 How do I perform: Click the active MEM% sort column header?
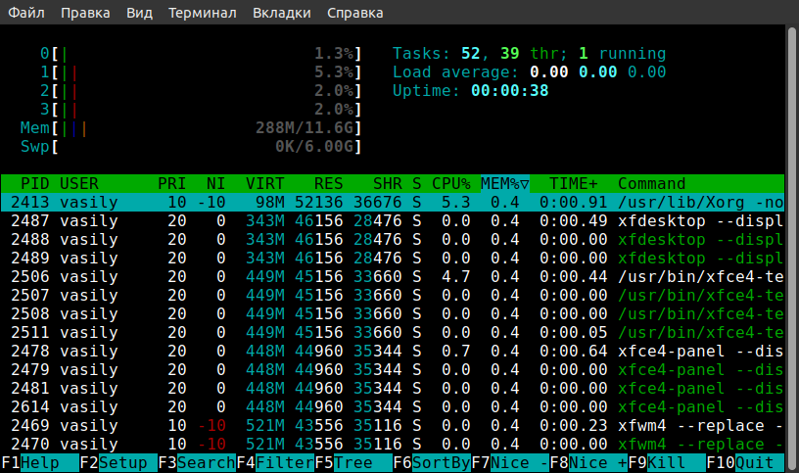click(505, 183)
